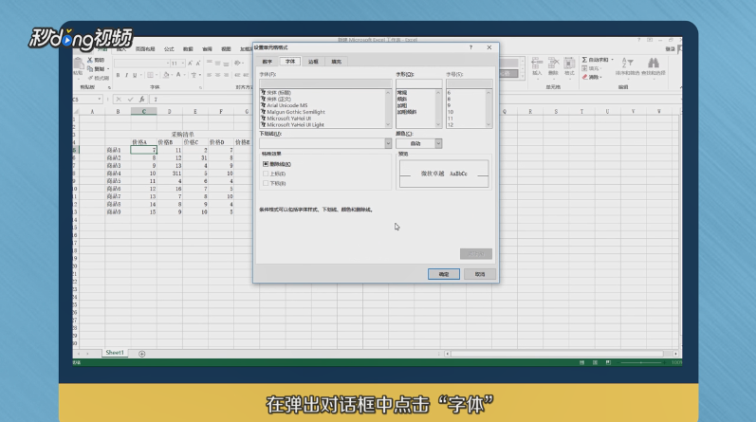Toggle Italic in the ribbon
Image resolution: width=756 pixels, height=422 pixels.
[126, 75]
